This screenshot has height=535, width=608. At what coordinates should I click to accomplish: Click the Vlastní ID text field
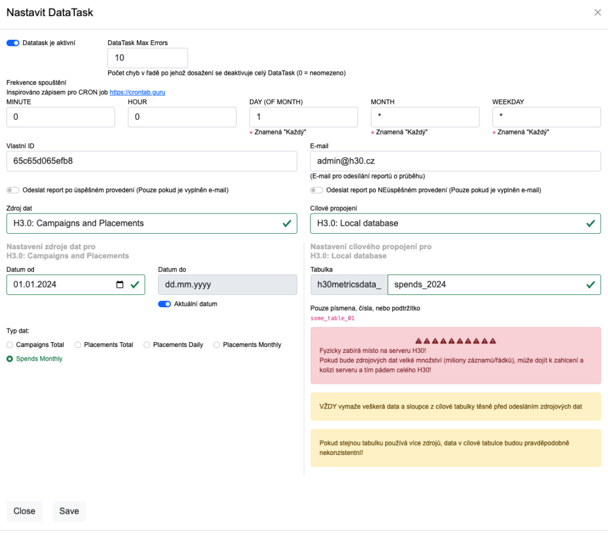[151, 161]
